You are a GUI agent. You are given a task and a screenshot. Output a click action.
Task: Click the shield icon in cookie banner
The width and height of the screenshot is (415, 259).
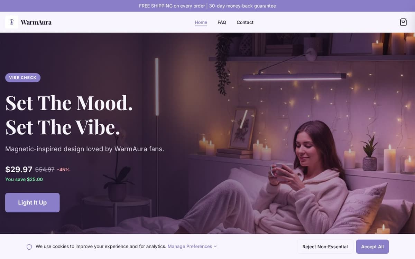29,247
